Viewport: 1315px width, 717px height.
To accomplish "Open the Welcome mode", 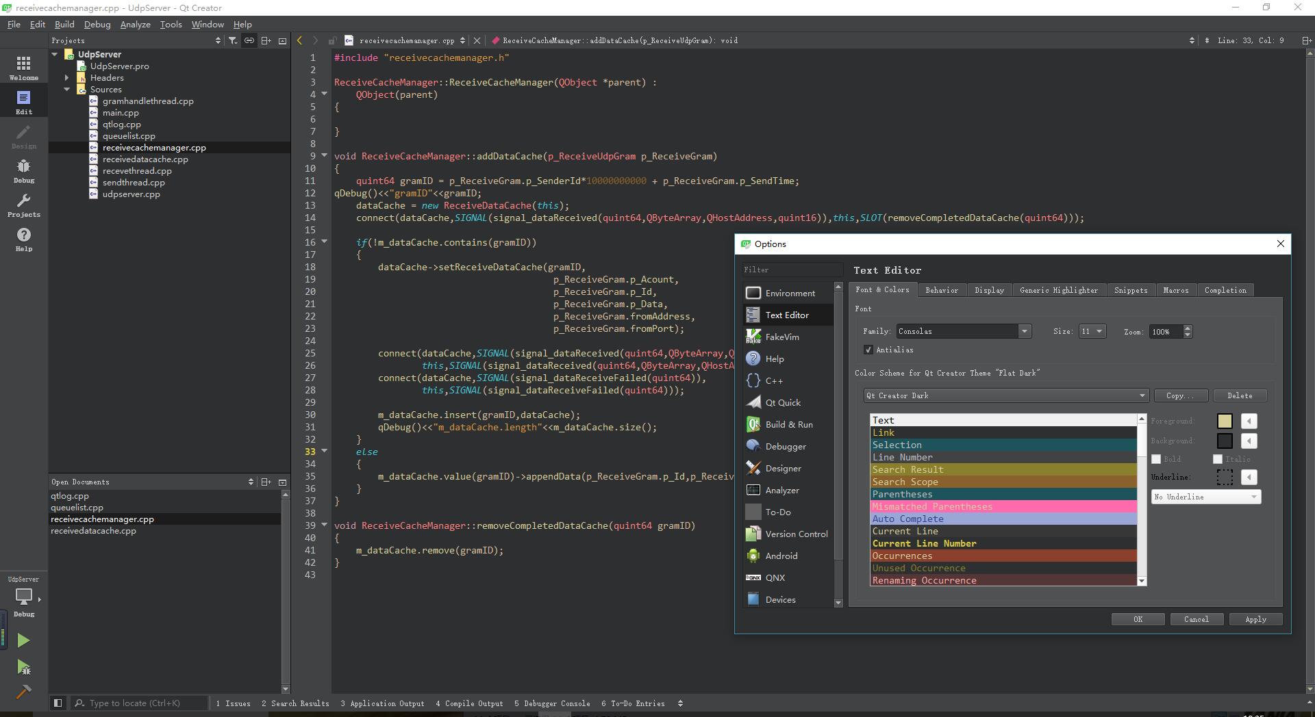I will (24, 68).
